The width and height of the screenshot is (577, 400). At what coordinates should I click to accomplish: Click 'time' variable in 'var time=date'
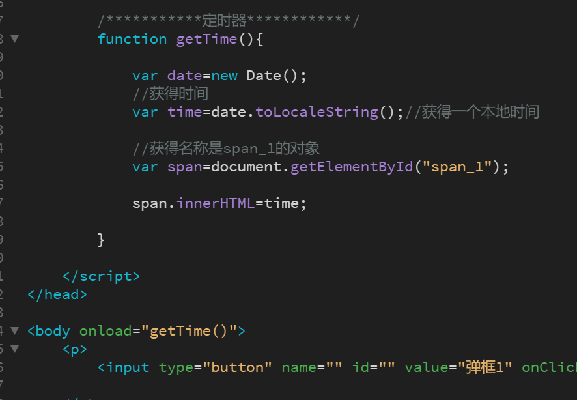click(184, 112)
